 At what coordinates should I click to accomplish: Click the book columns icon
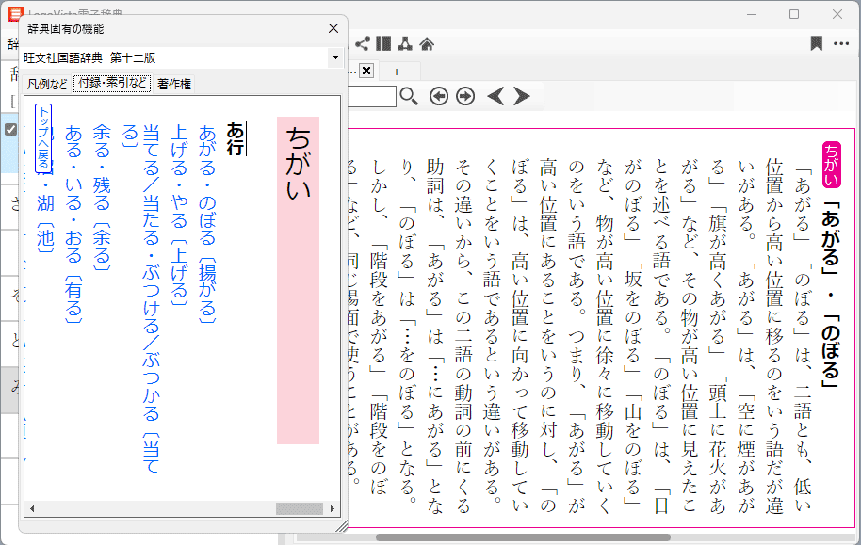click(x=383, y=43)
